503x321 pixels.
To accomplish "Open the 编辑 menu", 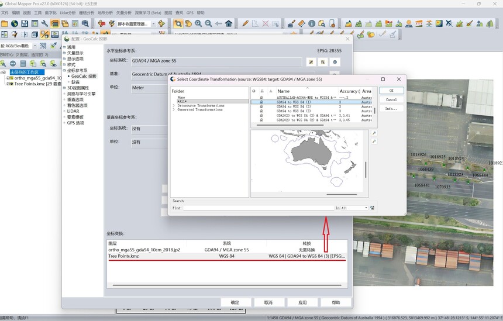I will click(16, 13).
